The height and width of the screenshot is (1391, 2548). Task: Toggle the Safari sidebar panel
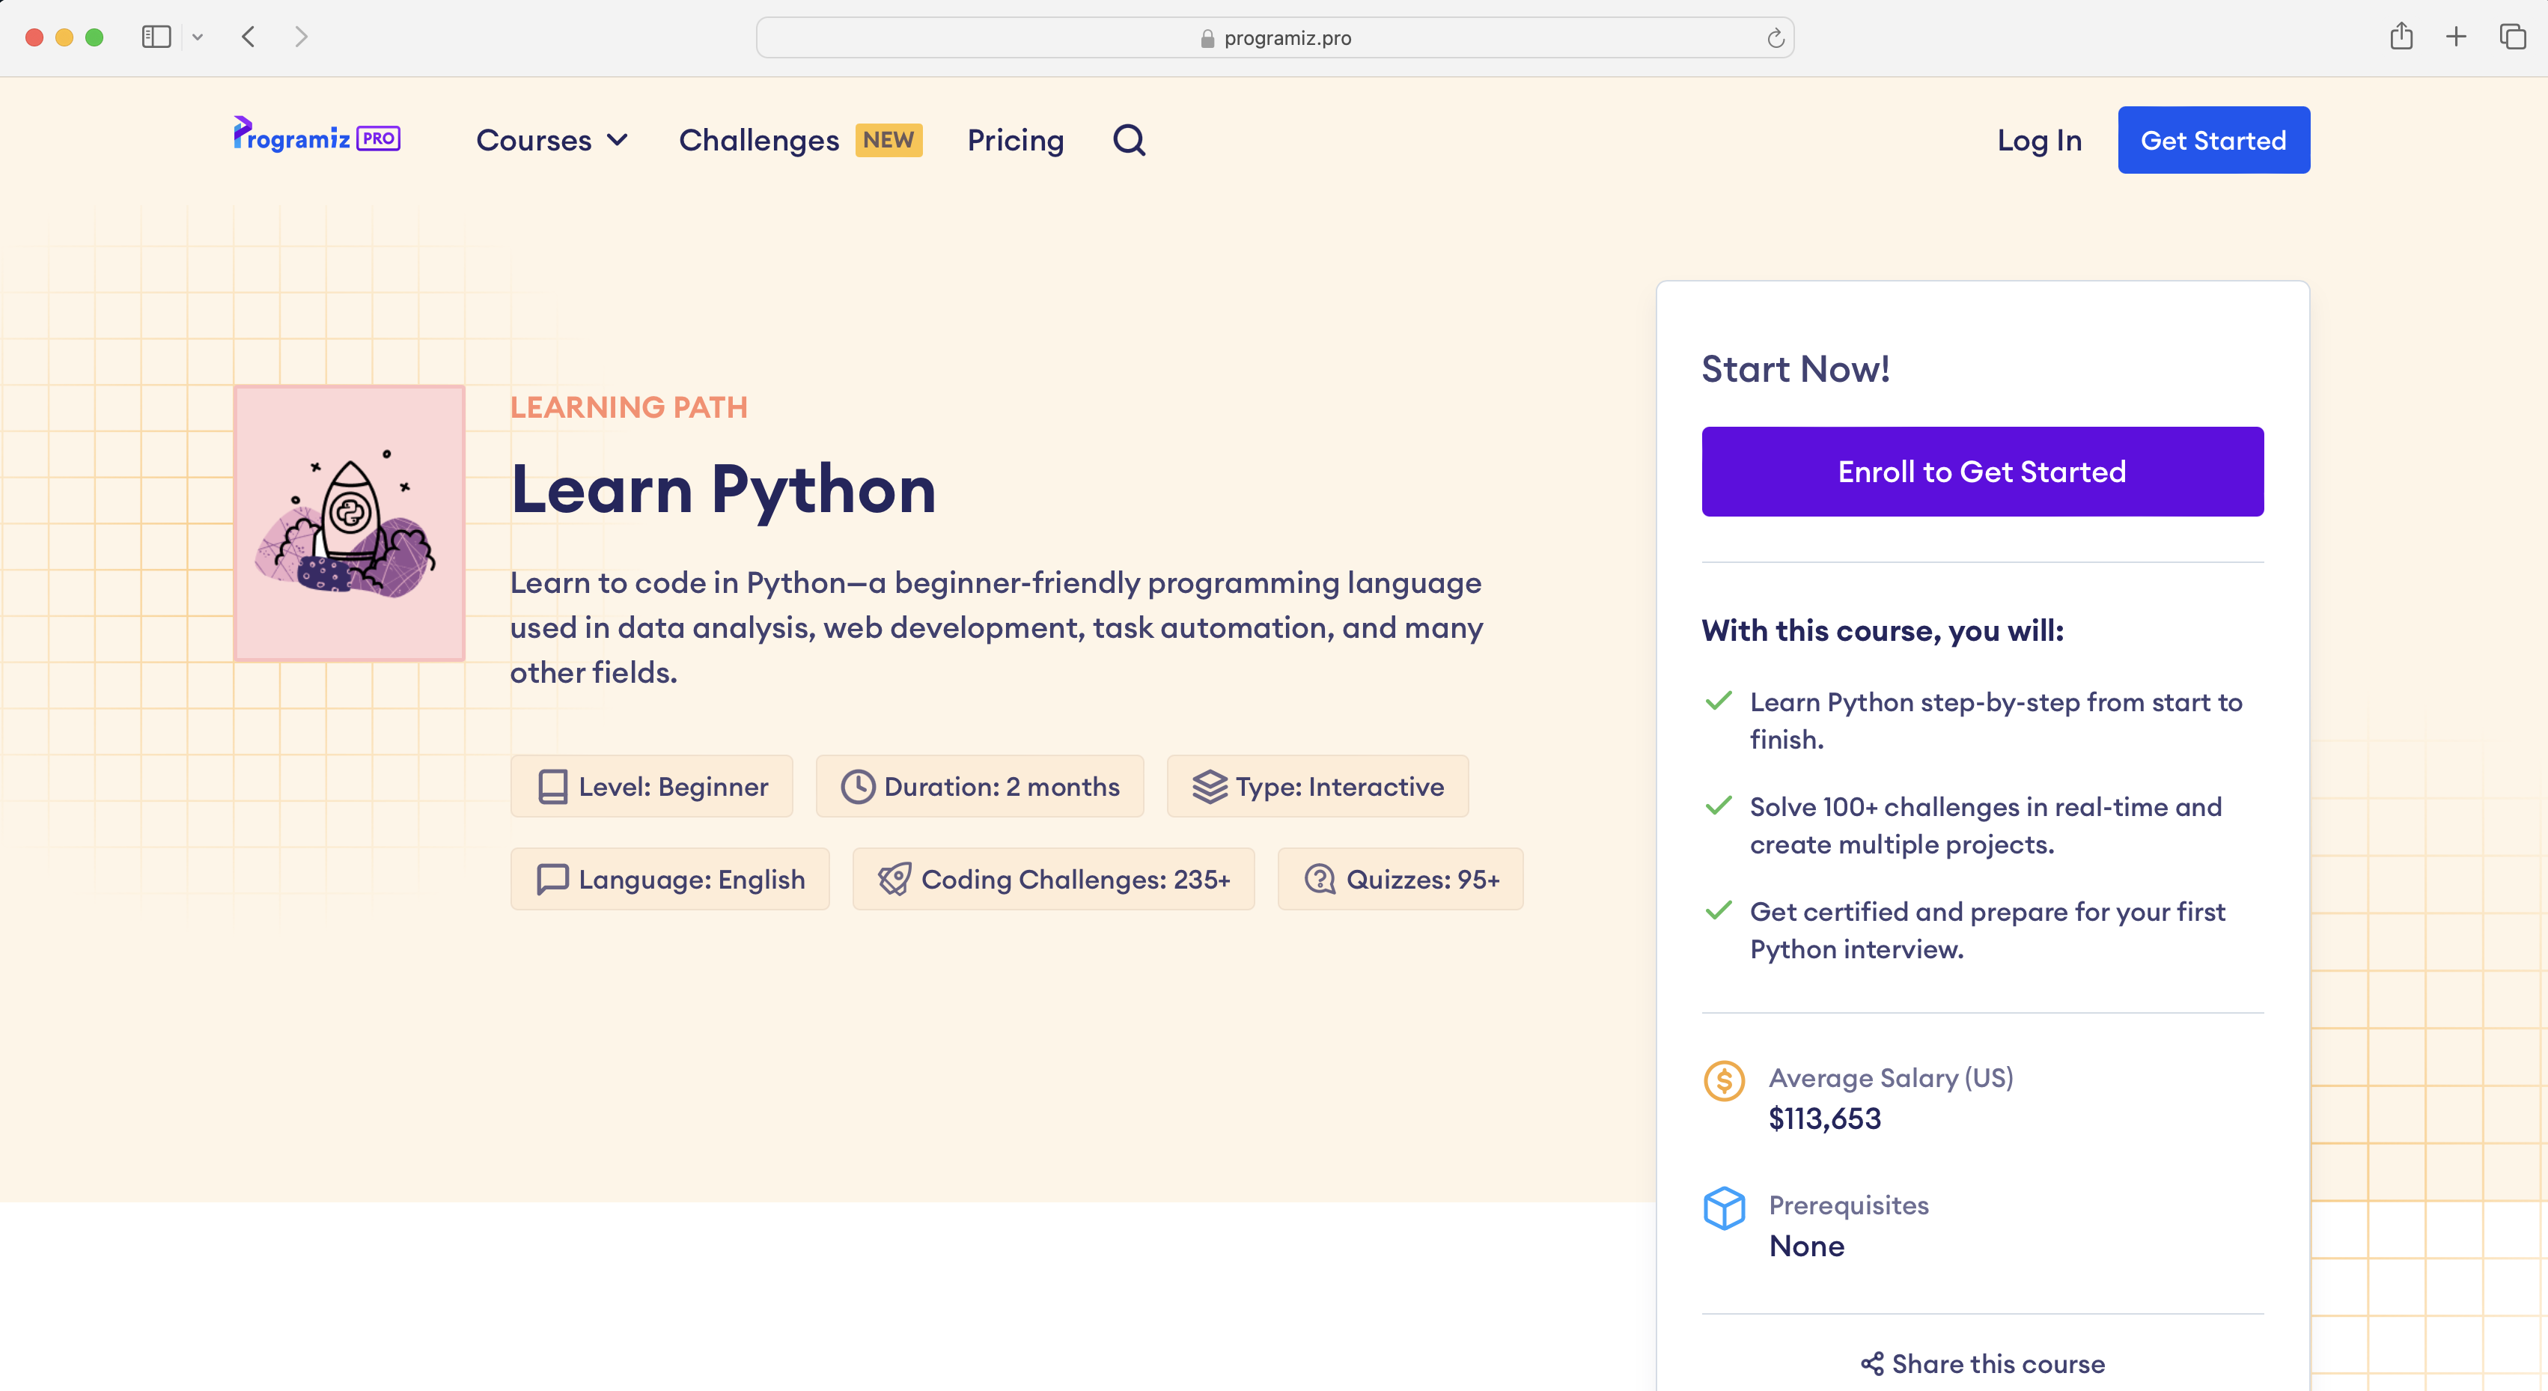pos(156,37)
